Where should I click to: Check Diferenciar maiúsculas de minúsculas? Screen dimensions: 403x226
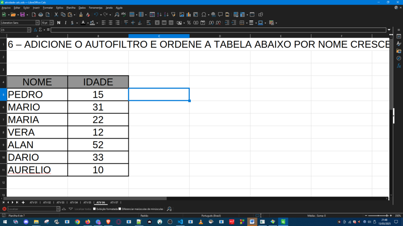[x=120, y=209]
